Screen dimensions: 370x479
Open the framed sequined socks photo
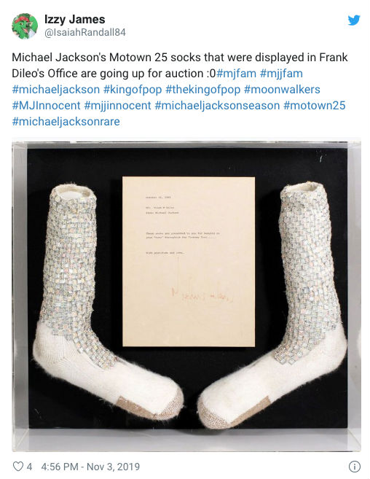[186, 296]
